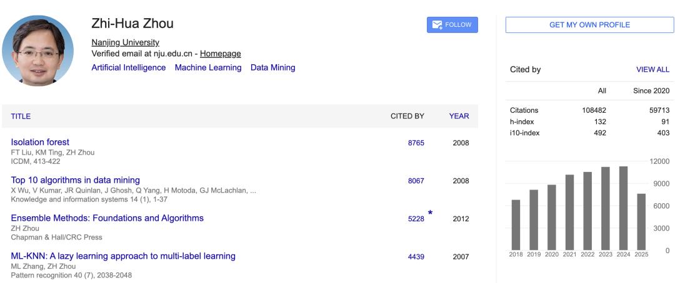Click Get My Own Profile button
Viewport: 675px width, 283px height.
[x=589, y=25]
